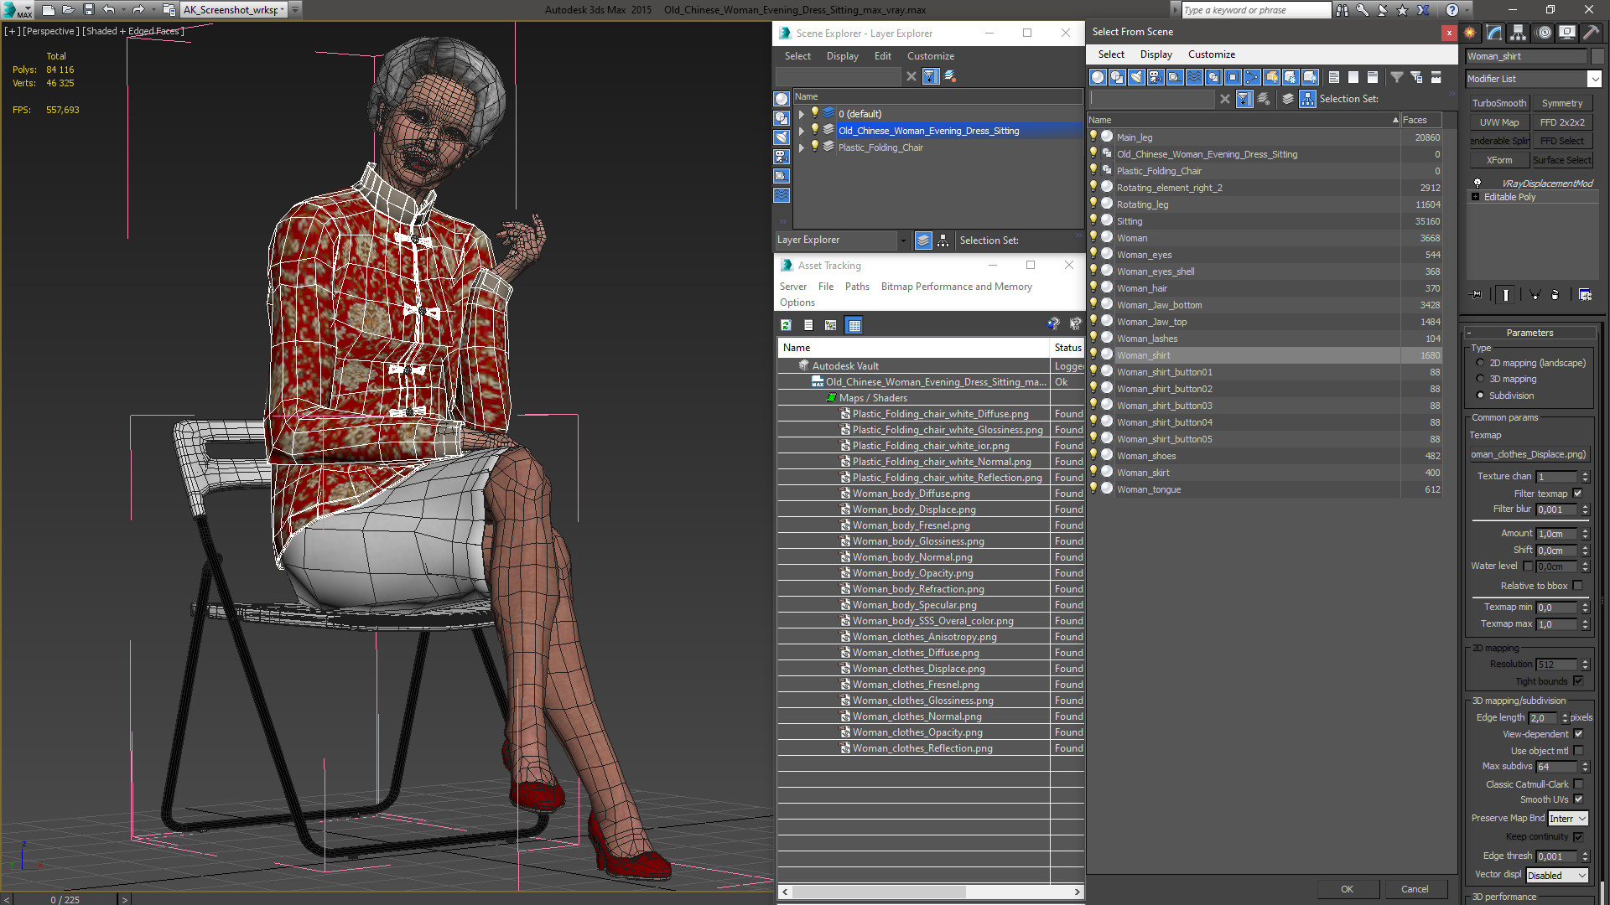Select Woman_hair row in object list

pyautogui.click(x=1266, y=288)
